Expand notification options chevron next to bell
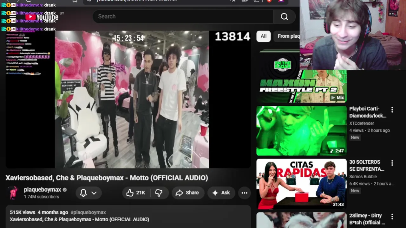 pyautogui.click(x=94, y=193)
